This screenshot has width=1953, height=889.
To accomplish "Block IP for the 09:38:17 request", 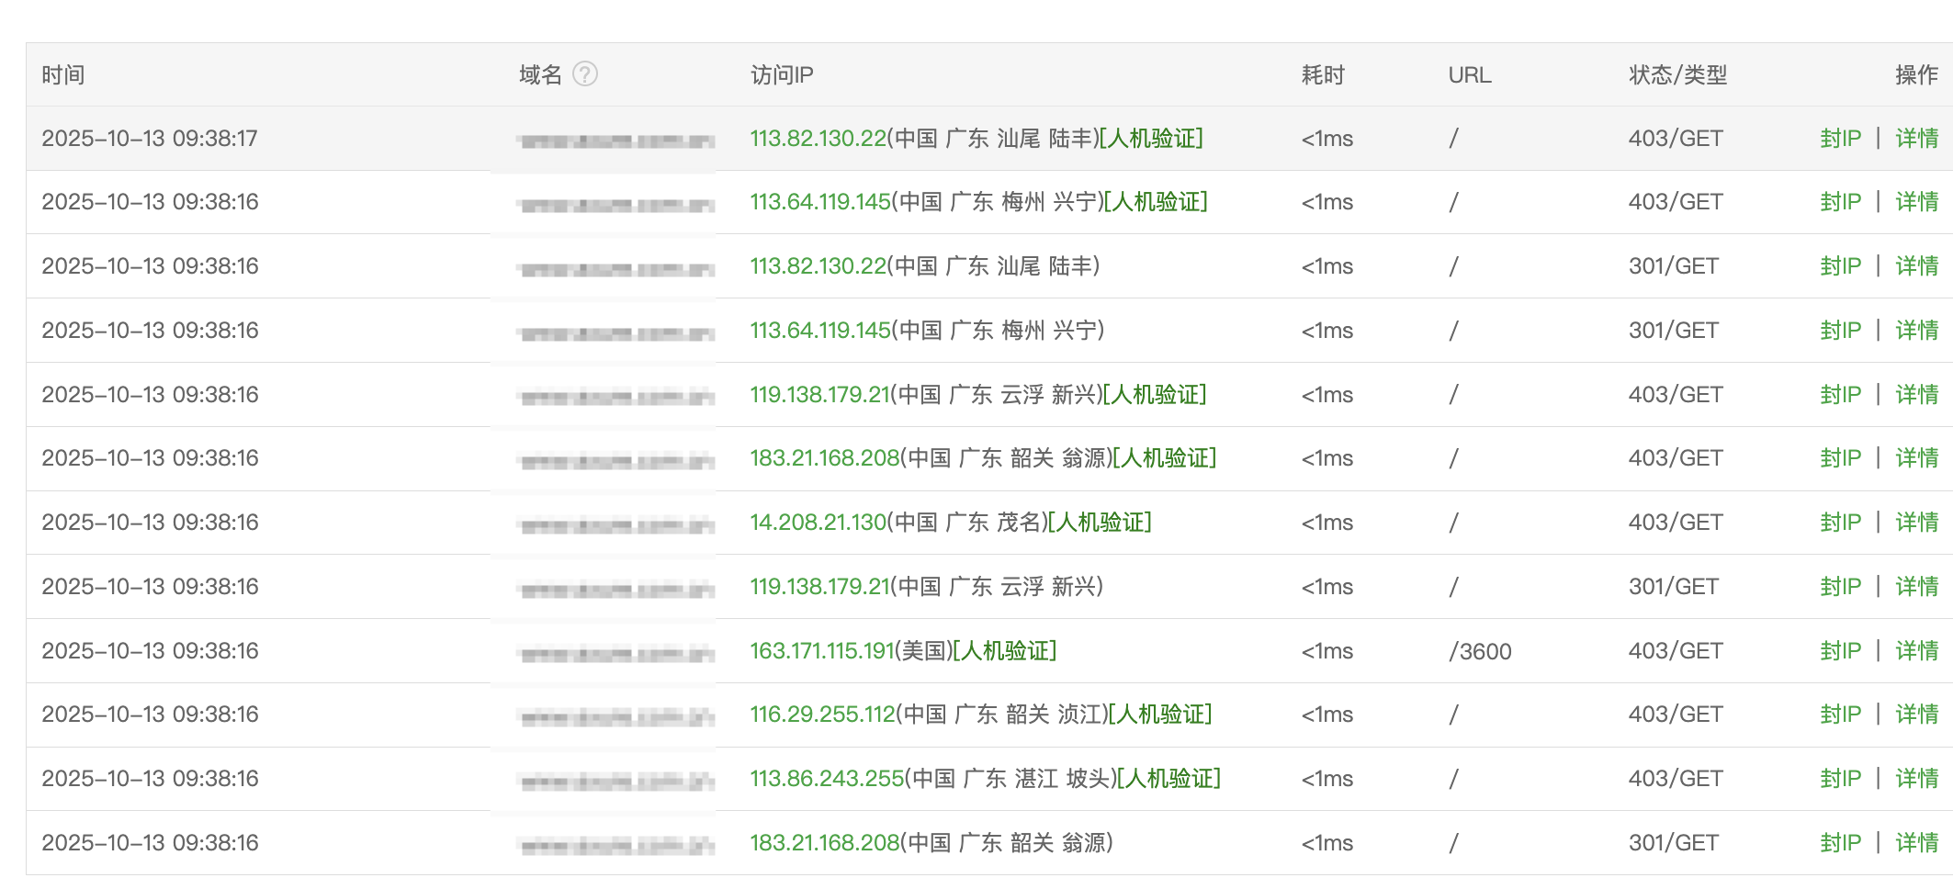I will pyautogui.click(x=1840, y=139).
